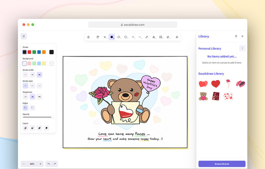
Task: Pin the Library sidebar
Action: 236,36
